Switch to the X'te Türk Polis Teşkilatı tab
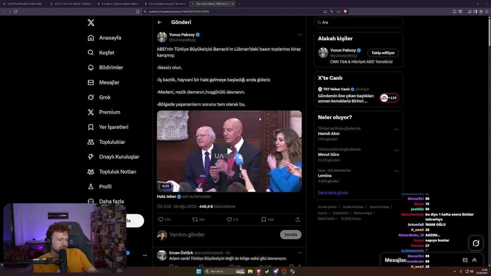The image size is (491, 276). [x=71, y=4]
